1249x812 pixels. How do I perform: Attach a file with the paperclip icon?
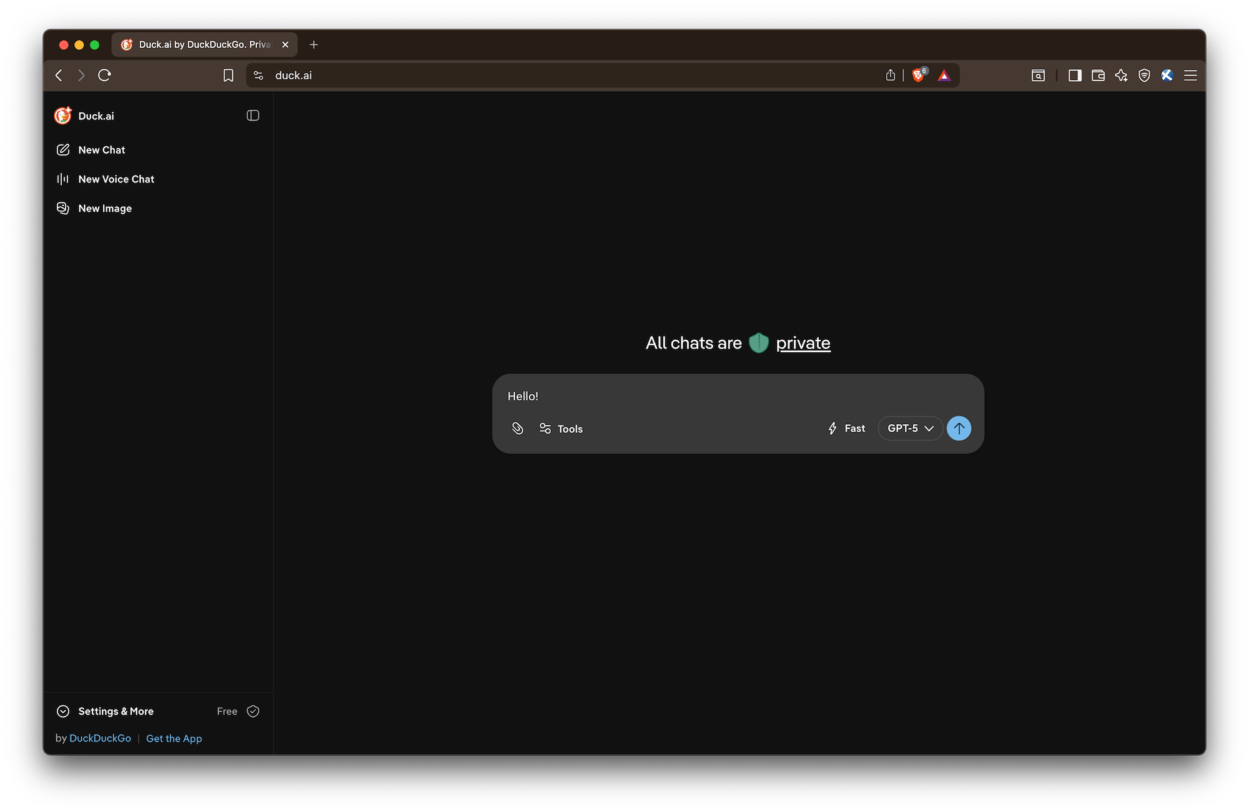[518, 428]
